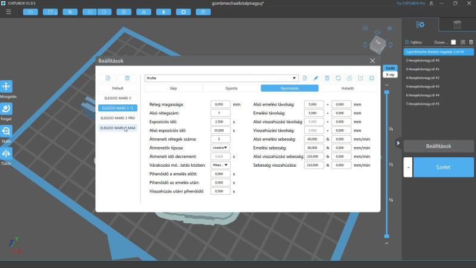Click top handle of layer slider
The image size is (476, 268).
point(387,92)
